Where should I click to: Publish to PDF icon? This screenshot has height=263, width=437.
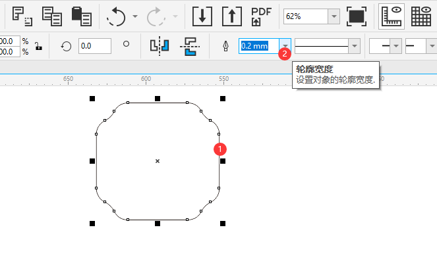261,16
